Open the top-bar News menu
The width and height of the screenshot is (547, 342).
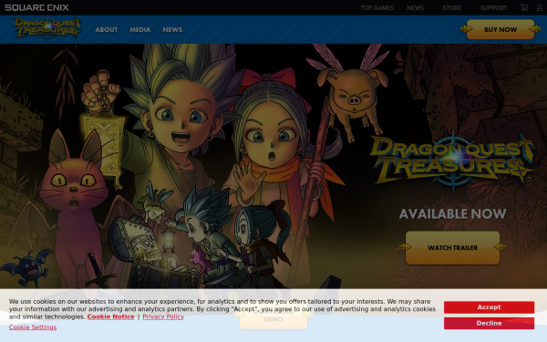[415, 7]
